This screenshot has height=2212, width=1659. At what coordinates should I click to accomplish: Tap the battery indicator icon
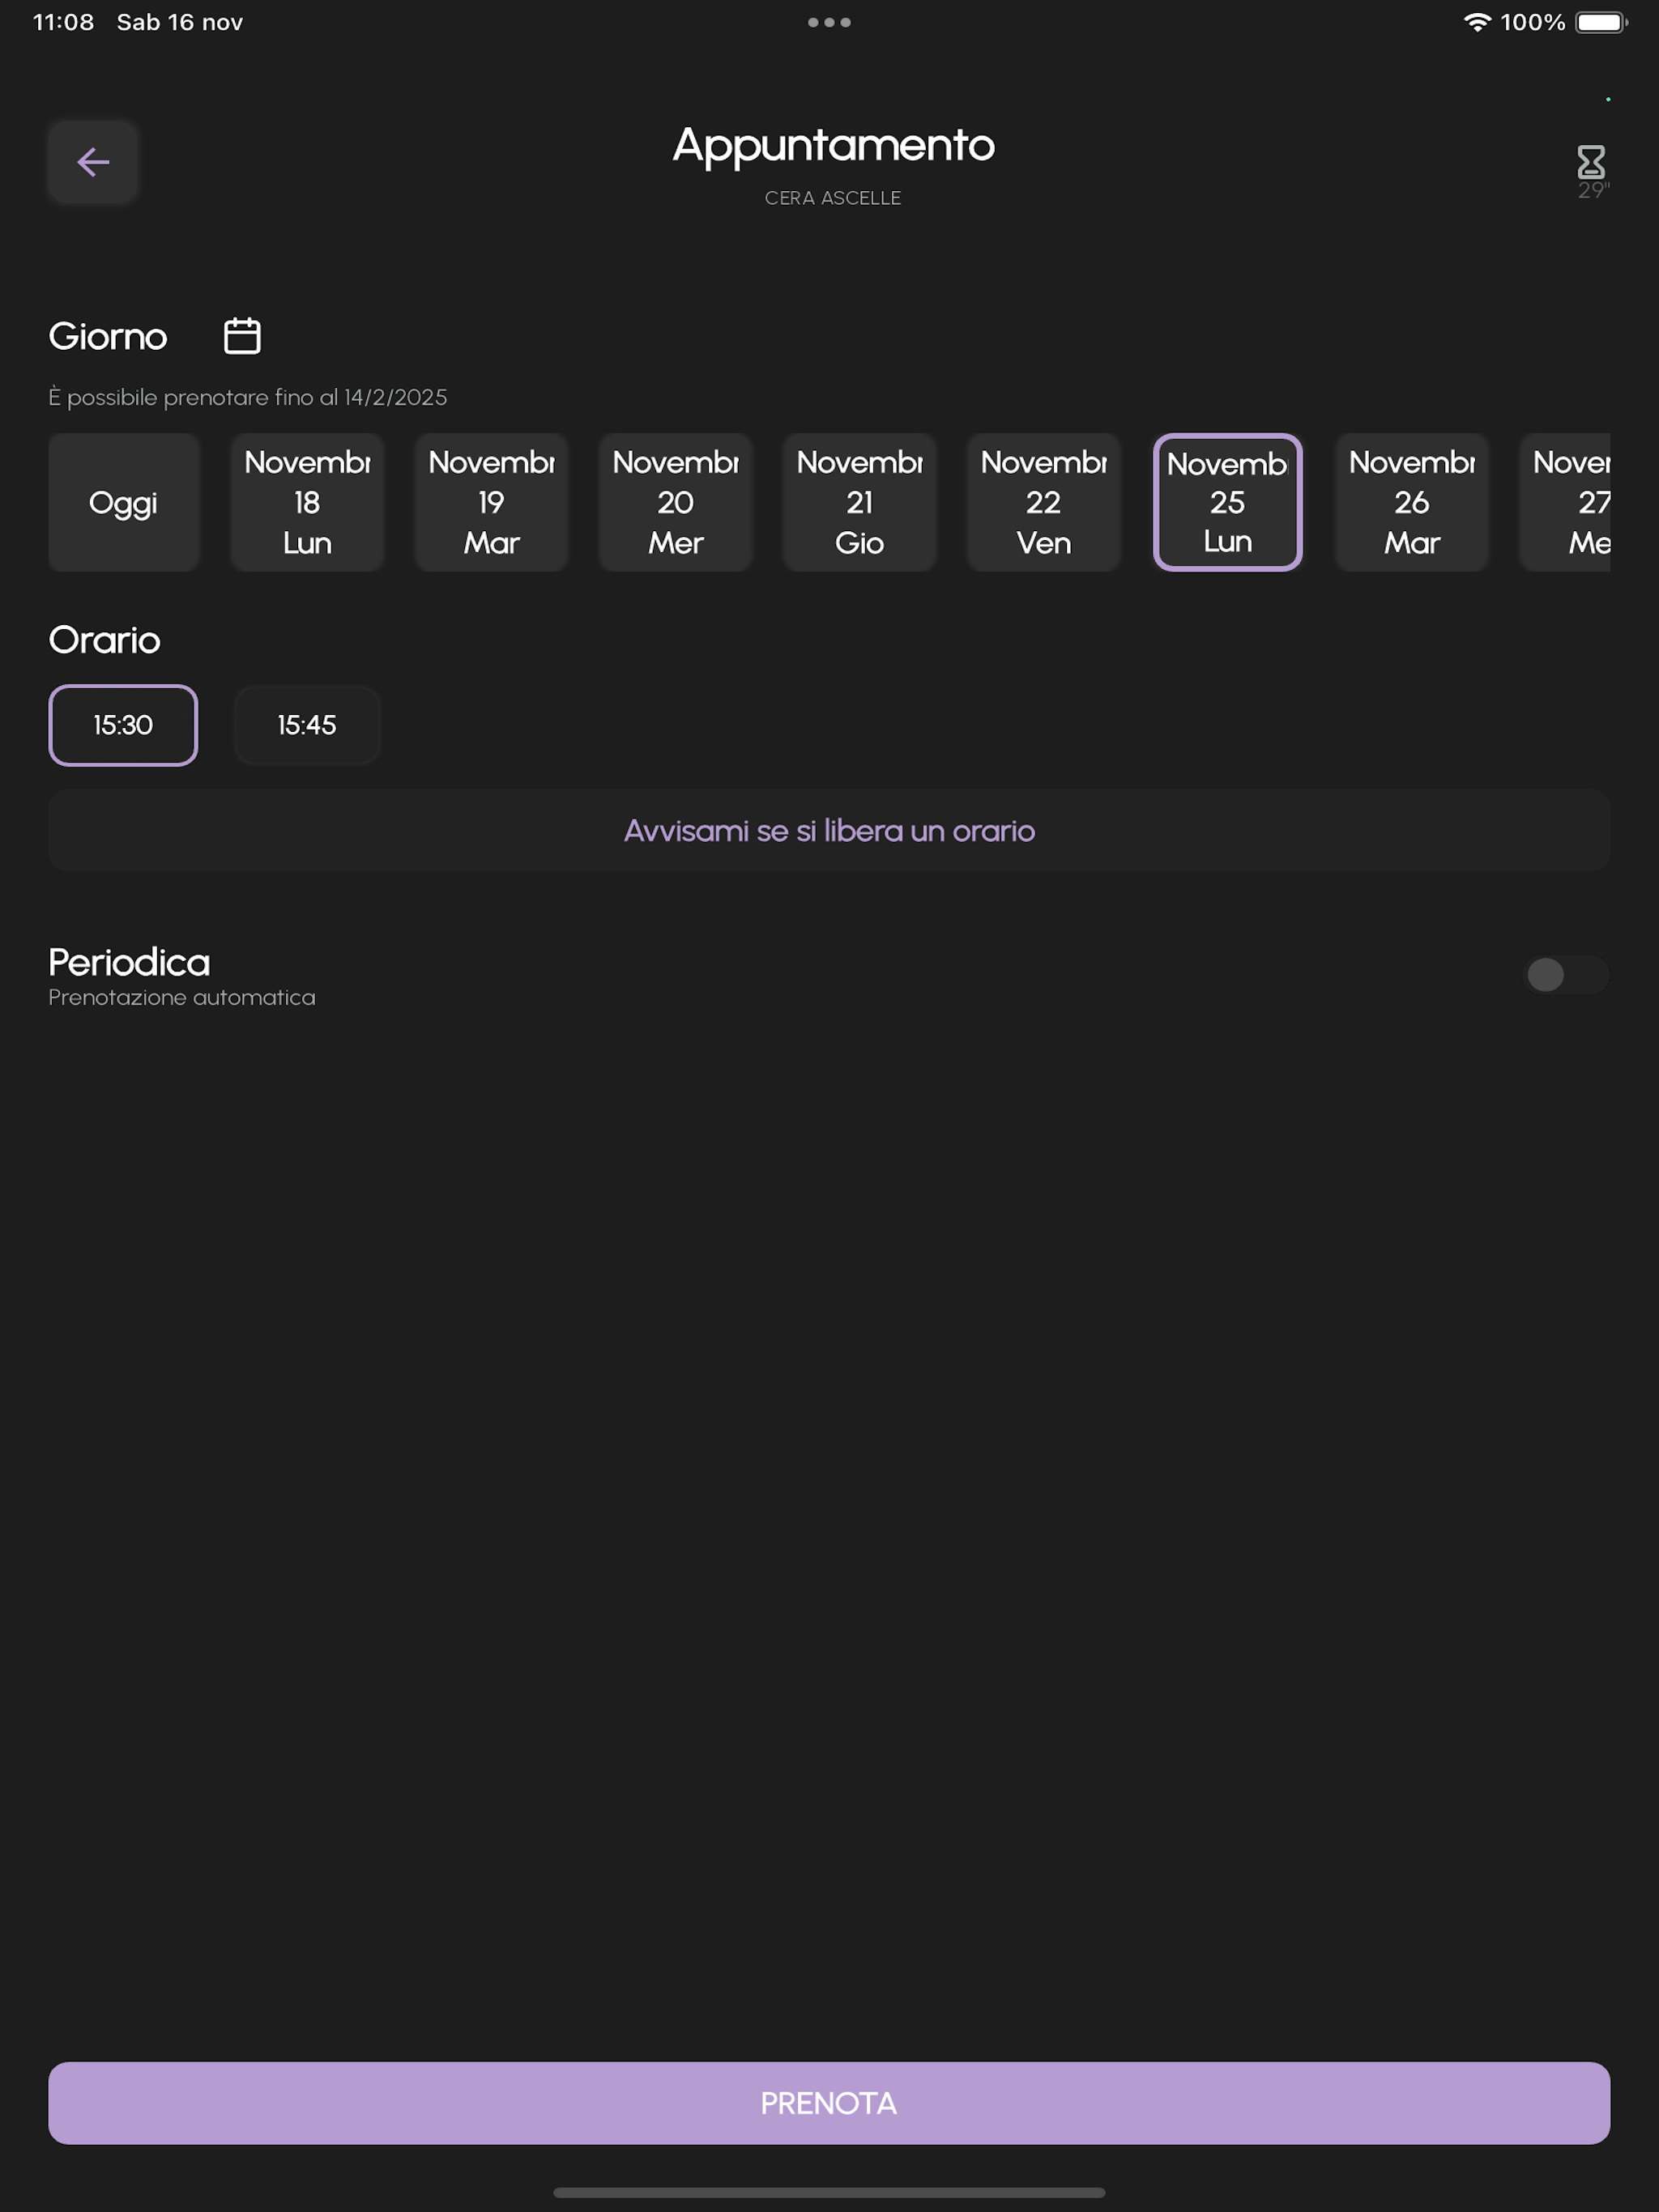click(1601, 22)
